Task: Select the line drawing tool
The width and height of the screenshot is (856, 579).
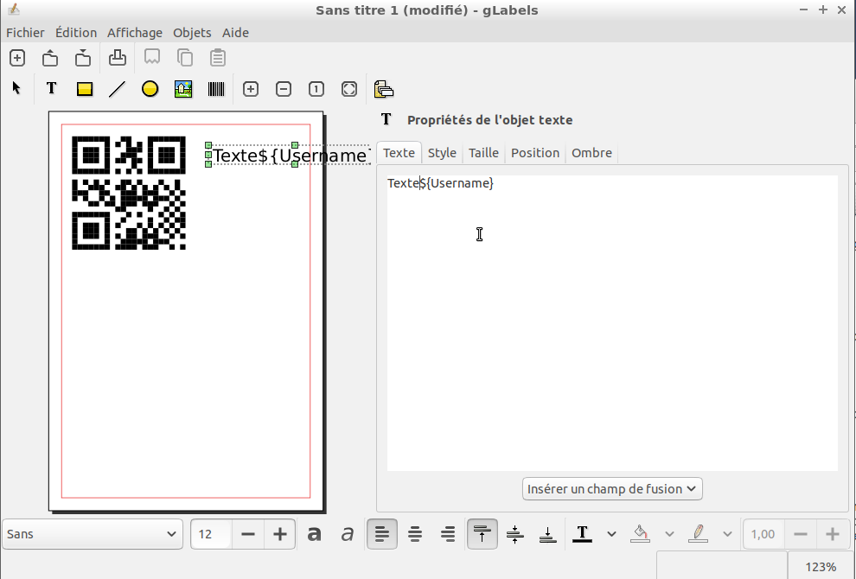Action: (117, 89)
